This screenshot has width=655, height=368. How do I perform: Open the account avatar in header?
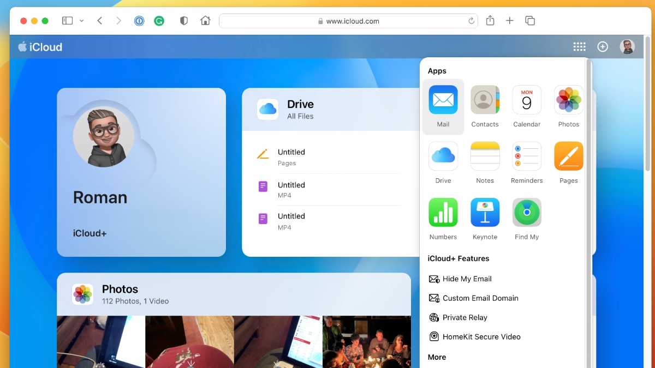tap(627, 47)
